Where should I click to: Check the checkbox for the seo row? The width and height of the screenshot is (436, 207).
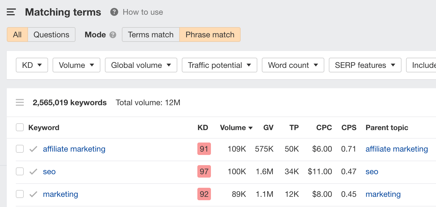(20, 171)
